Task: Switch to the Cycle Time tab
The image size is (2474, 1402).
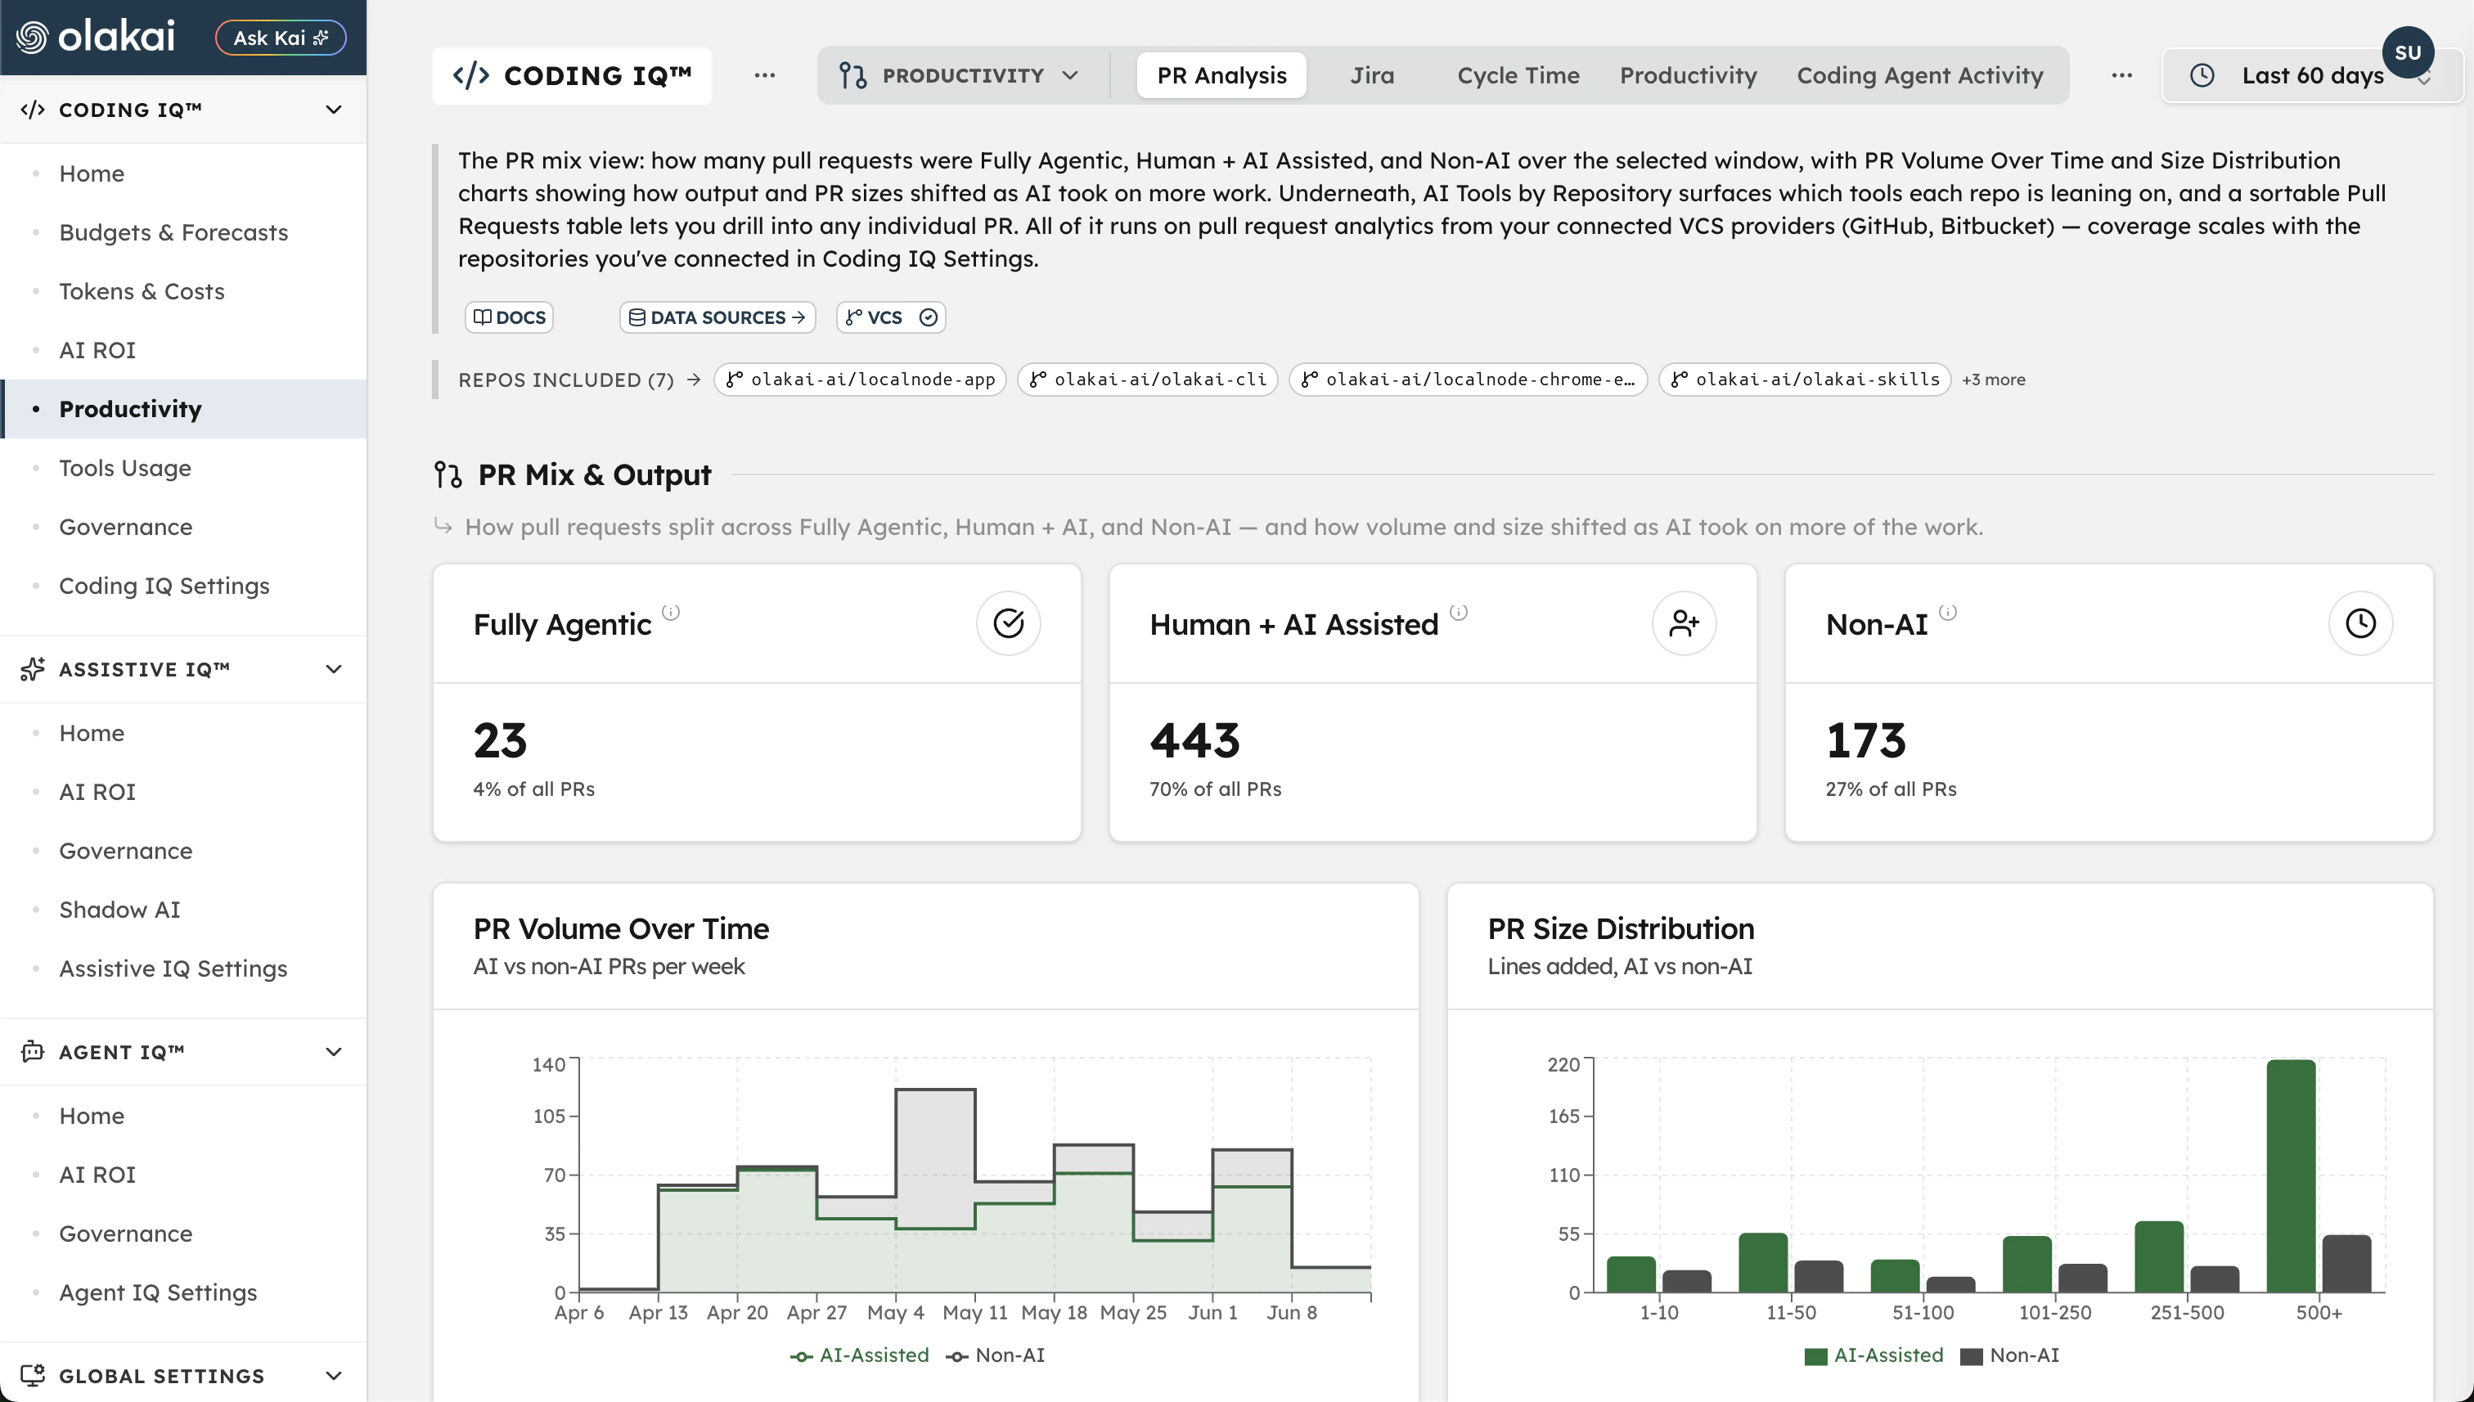Action: click(1518, 75)
